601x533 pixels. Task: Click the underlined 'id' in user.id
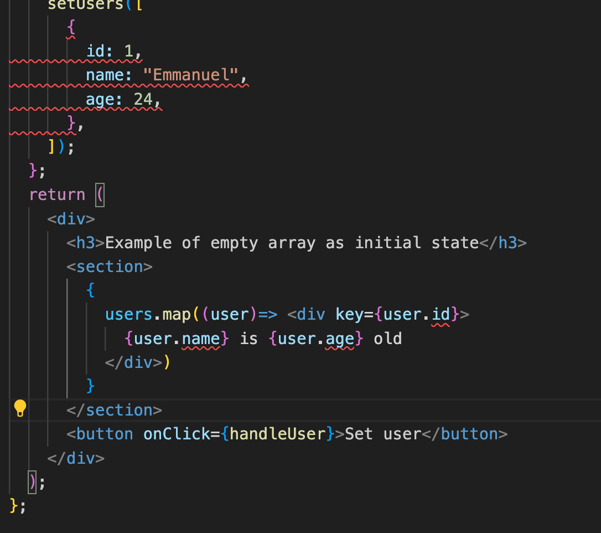pos(441,315)
